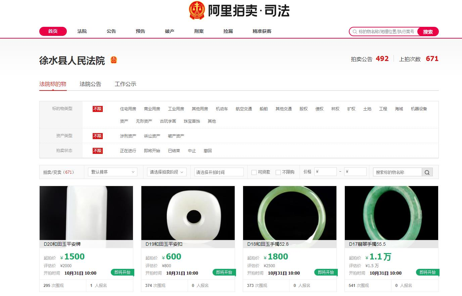Filter by 破产资产

tap(176, 136)
